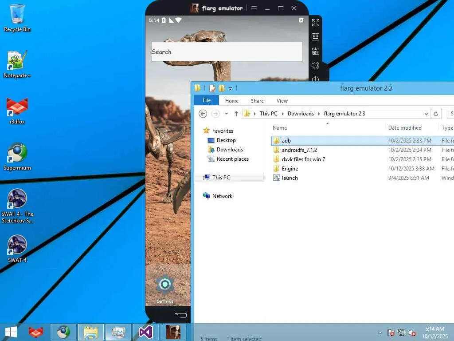Open keyboard mapping in emulator sidebar
Image resolution: width=454 pixels, height=341 pixels.
pyautogui.click(x=315, y=37)
